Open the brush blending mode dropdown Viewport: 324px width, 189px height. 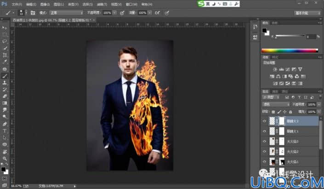point(66,13)
